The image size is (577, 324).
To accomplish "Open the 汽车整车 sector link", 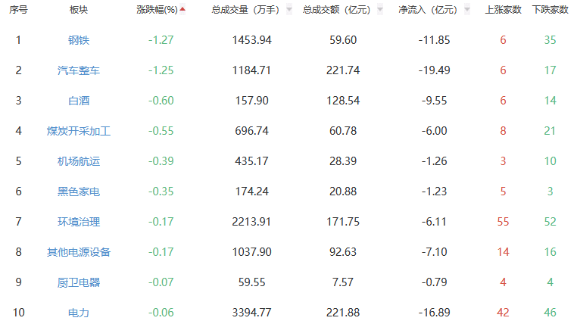I will click(x=78, y=70).
